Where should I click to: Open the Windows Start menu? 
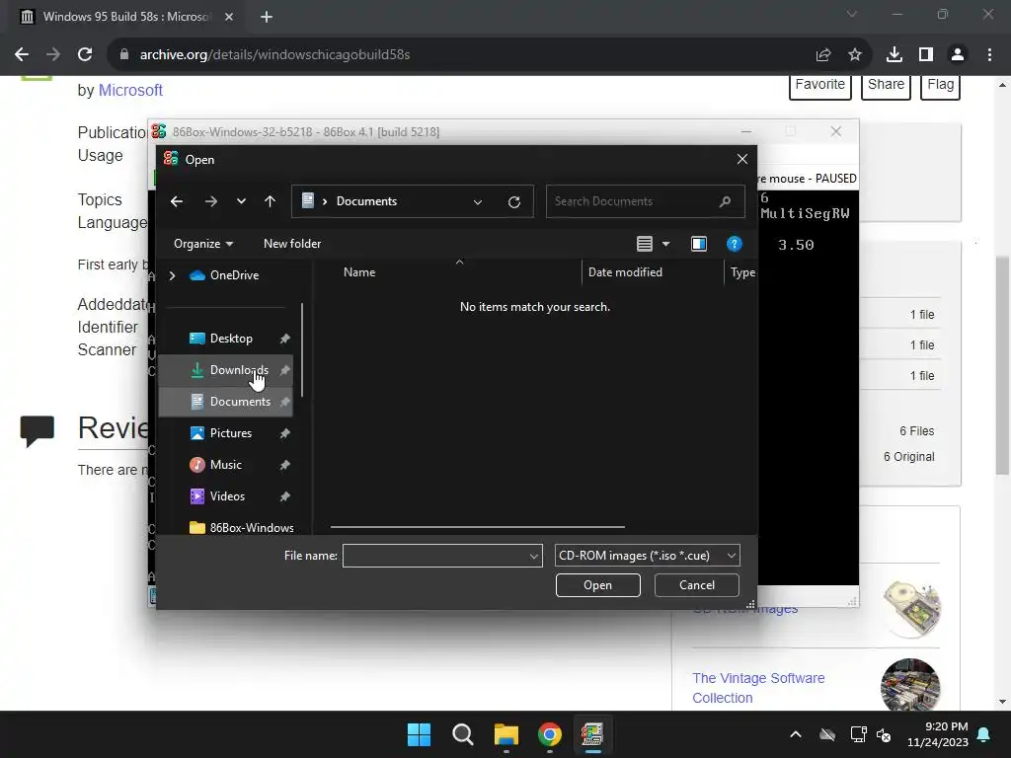click(x=419, y=734)
